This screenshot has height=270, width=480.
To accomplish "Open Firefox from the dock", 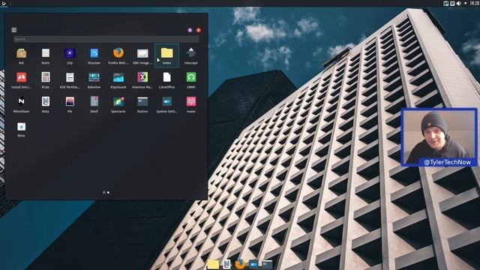I will 240,264.
